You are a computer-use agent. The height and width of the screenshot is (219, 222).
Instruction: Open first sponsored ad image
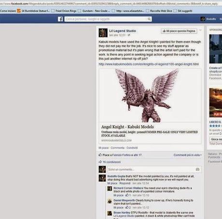click(216, 49)
